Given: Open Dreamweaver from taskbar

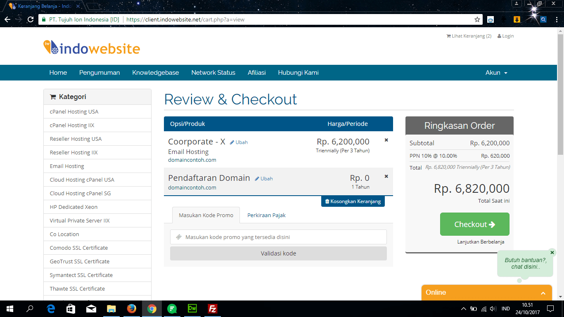Looking at the screenshot, I should (192, 309).
